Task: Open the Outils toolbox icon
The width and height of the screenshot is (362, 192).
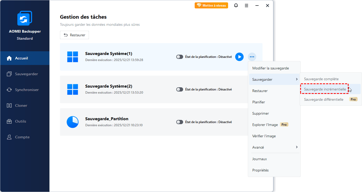Action: pos(9,122)
